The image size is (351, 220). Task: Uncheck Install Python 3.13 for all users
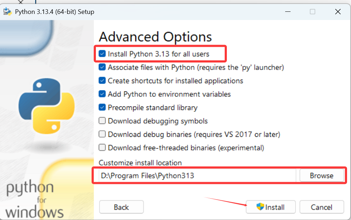click(102, 54)
